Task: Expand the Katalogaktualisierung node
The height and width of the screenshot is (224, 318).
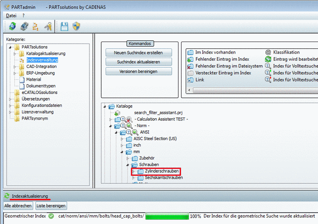Action: point(14,54)
